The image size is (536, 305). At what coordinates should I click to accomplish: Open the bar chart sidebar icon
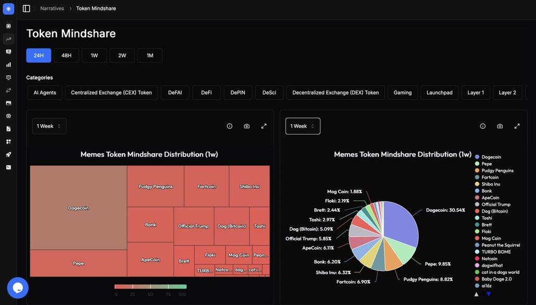point(8,64)
